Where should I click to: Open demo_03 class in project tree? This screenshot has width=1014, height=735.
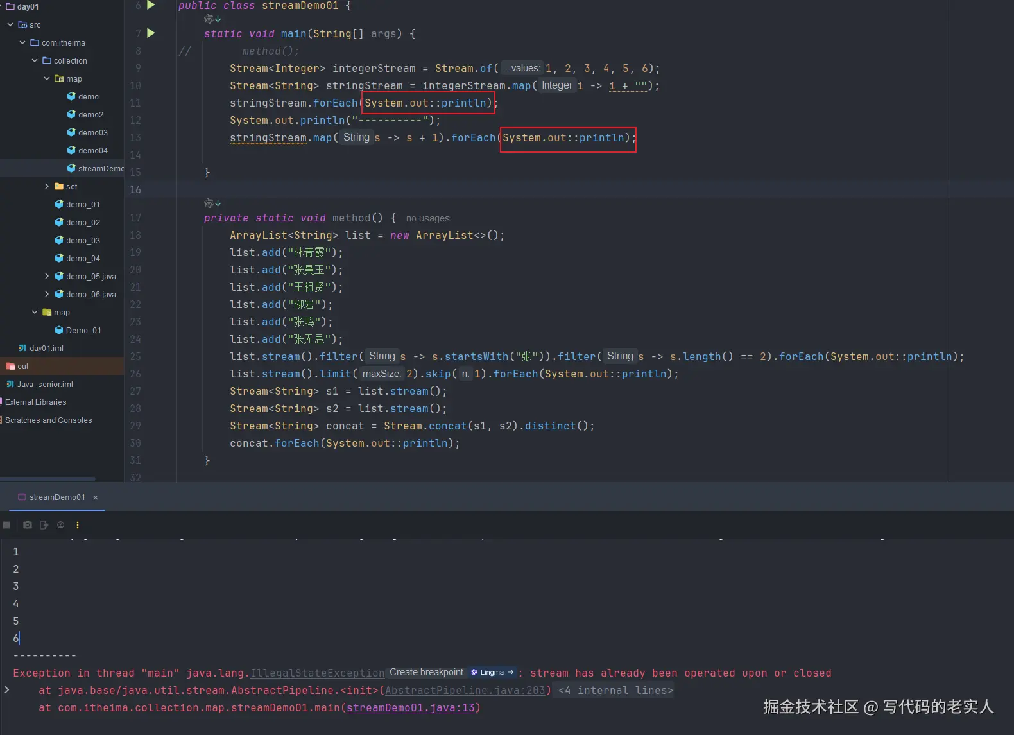(x=83, y=240)
